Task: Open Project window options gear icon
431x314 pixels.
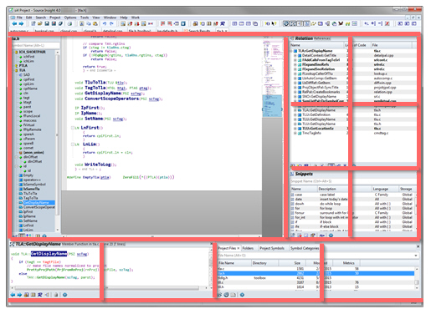Action: click(x=242, y=295)
